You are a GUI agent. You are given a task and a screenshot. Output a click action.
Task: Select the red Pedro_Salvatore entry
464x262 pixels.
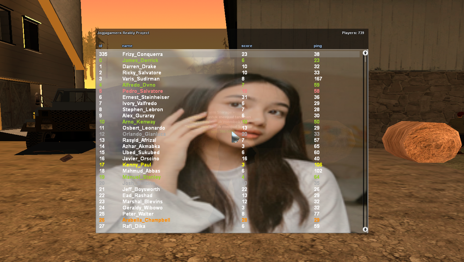point(142,91)
